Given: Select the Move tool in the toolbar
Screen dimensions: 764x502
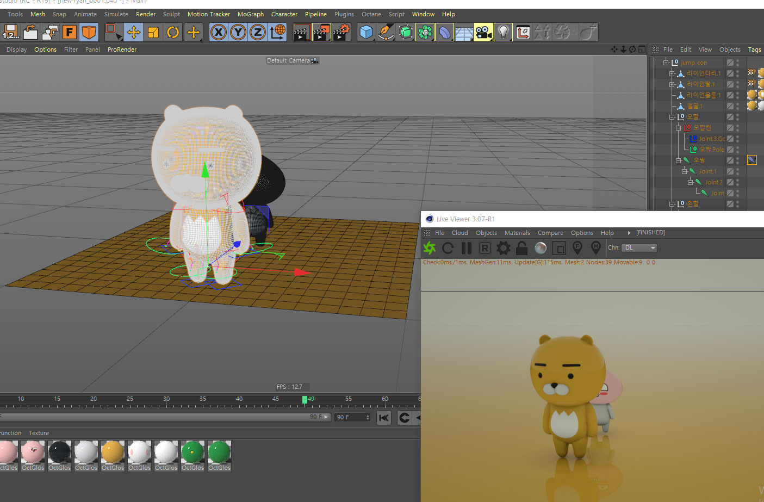Looking at the screenshot, I should click(133, 33).
